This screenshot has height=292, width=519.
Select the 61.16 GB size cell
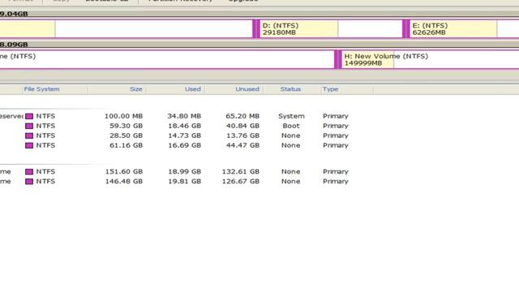(x=127, y=145)
